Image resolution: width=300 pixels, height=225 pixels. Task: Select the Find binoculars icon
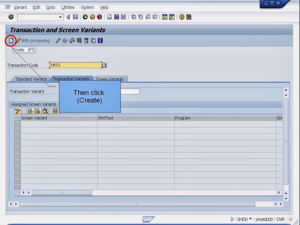click(117, 17)
